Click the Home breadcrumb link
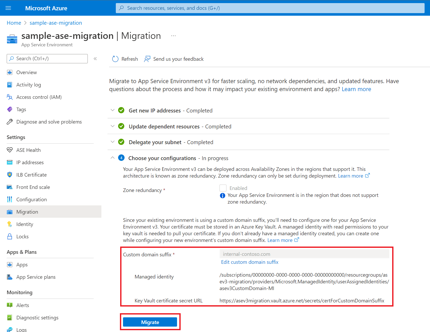Screen dimensions: 430x332 [x=14, y=23]
